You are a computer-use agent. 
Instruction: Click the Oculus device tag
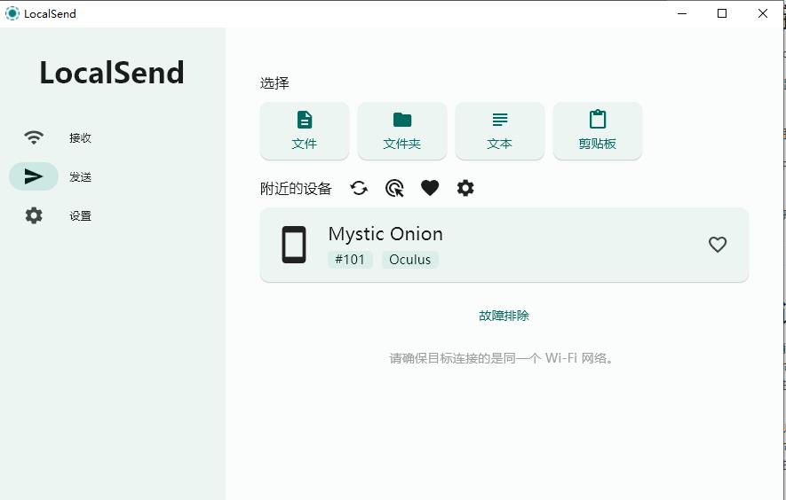pos(410,260)
